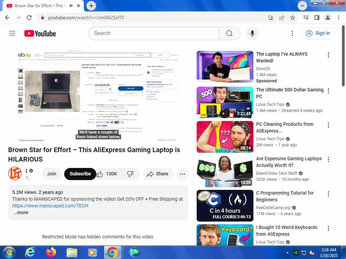The image size is (346, 259).
Task: Open options for Ultimate 500 Dollar Gaming PC
Action: pos(328,90)
